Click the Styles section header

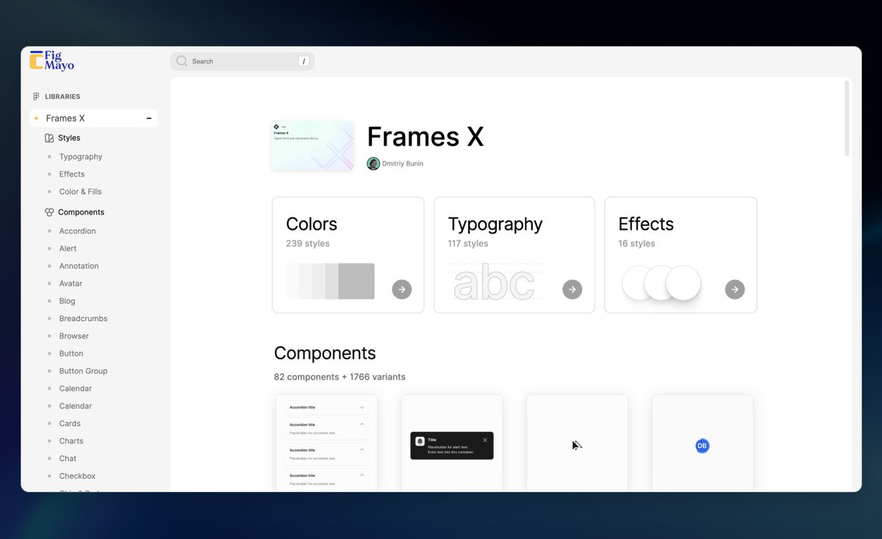point(69,138)
